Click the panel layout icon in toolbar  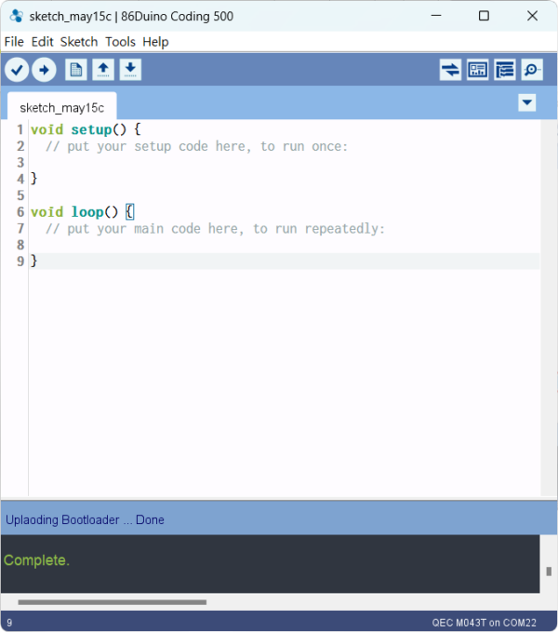(x=478, y=70)
